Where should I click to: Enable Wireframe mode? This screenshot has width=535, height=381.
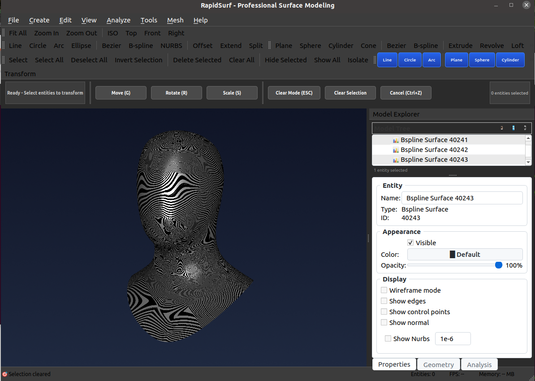[384, 290]
